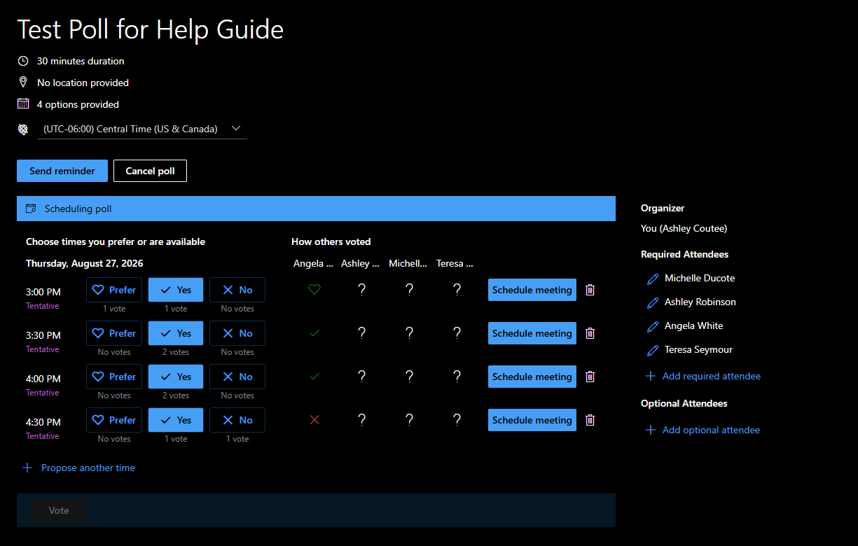Viewport: 858px width, 546px height.
Task: Click '4 options provided' text
Action: click(x=78, y=104)
